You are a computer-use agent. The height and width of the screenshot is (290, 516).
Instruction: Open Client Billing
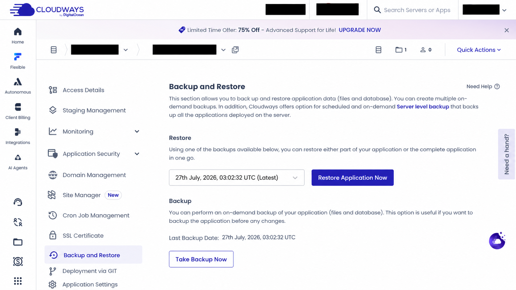[18, 111]
